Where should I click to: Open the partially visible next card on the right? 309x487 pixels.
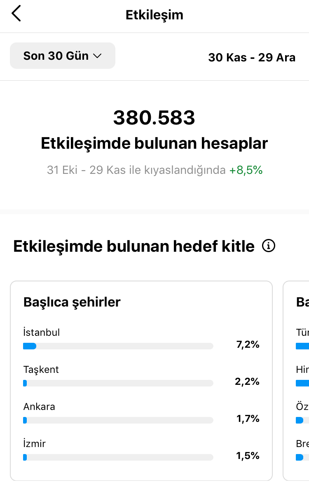[296, 381]
